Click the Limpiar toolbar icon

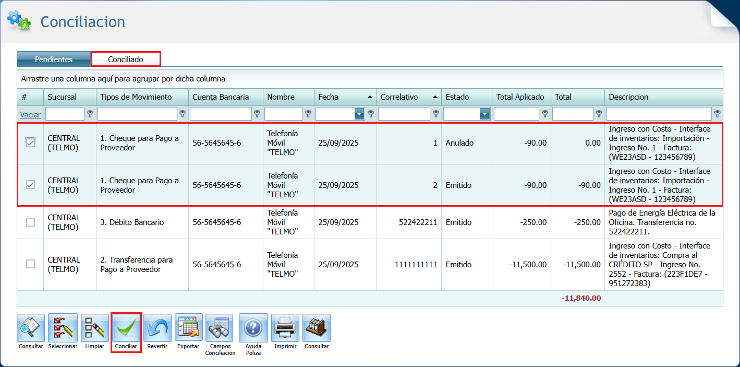94,328
